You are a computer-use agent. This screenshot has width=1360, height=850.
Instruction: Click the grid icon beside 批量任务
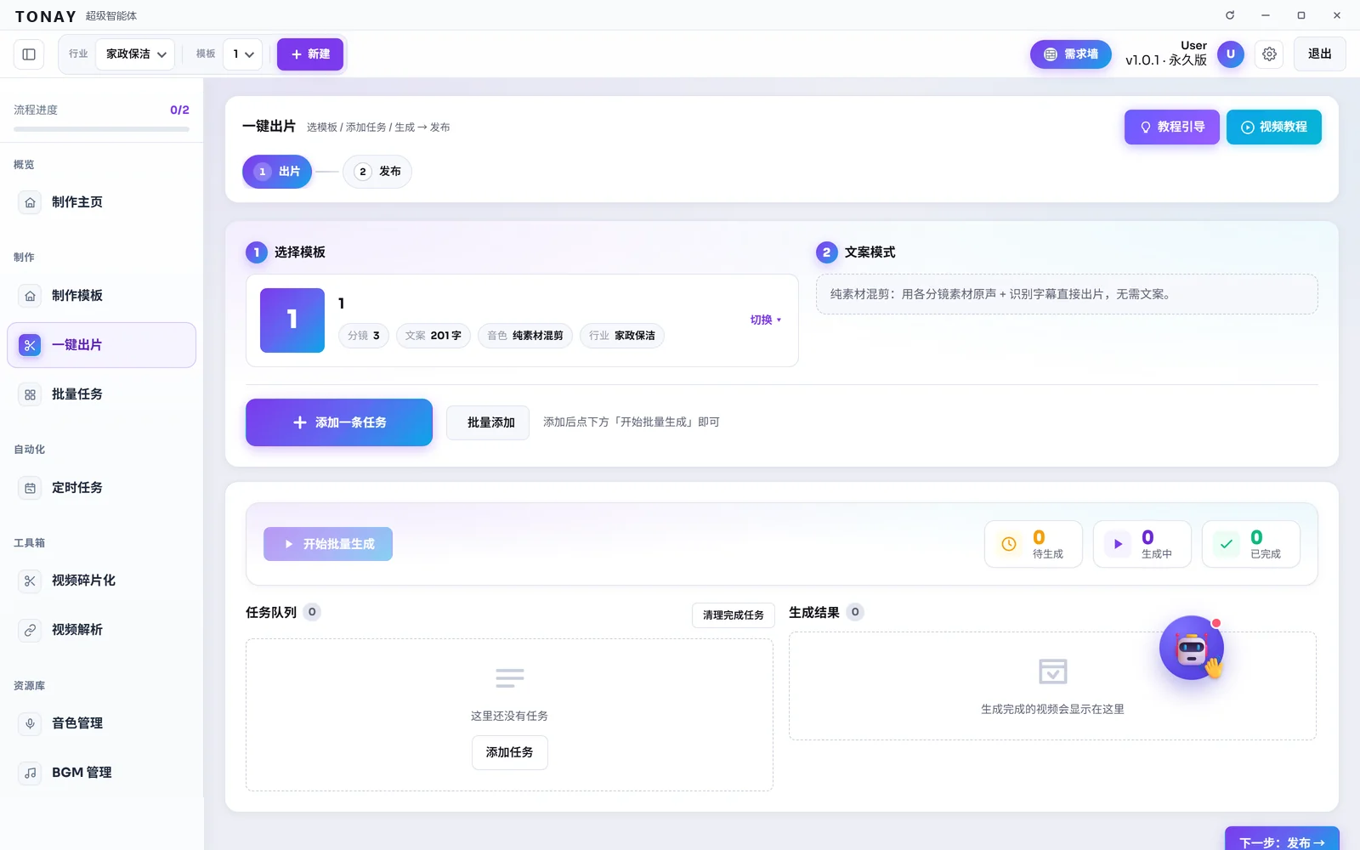tap(30, 394)
